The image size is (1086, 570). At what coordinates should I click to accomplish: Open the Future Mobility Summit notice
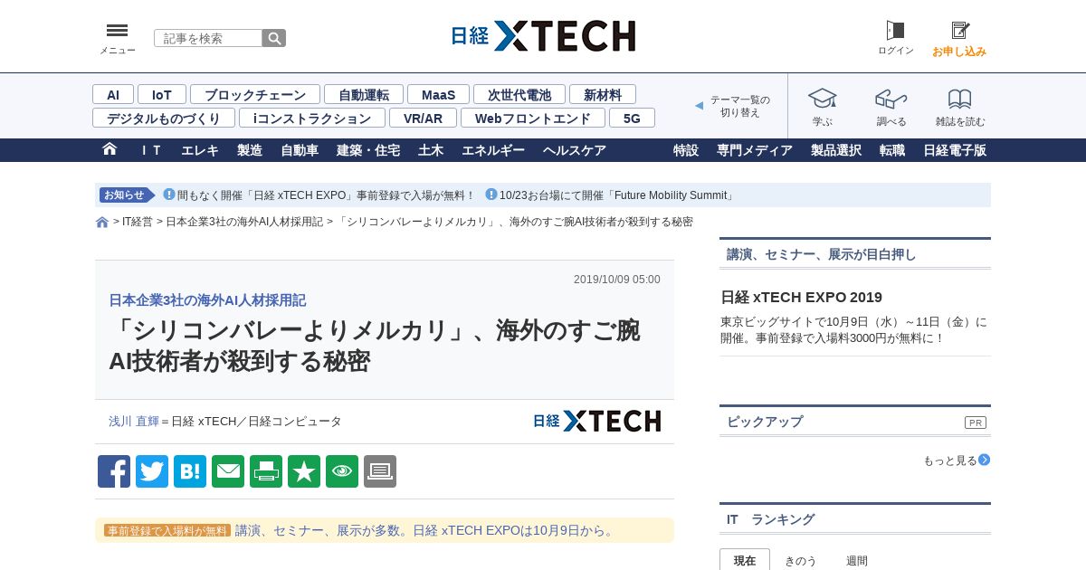(x=616, y=195)
